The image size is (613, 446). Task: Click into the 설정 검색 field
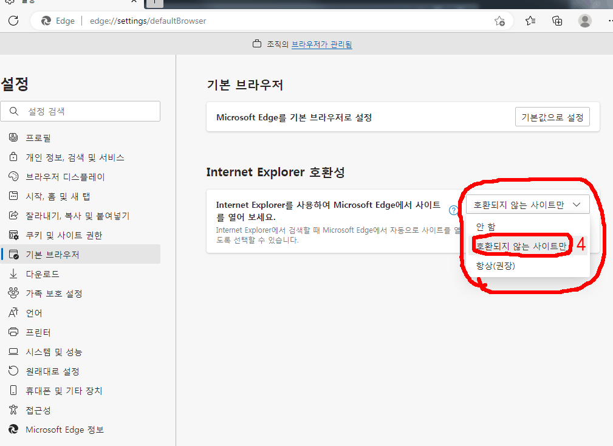tap(80, 111)
